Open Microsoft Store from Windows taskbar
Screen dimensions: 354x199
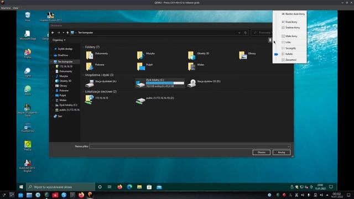(149, 187)
